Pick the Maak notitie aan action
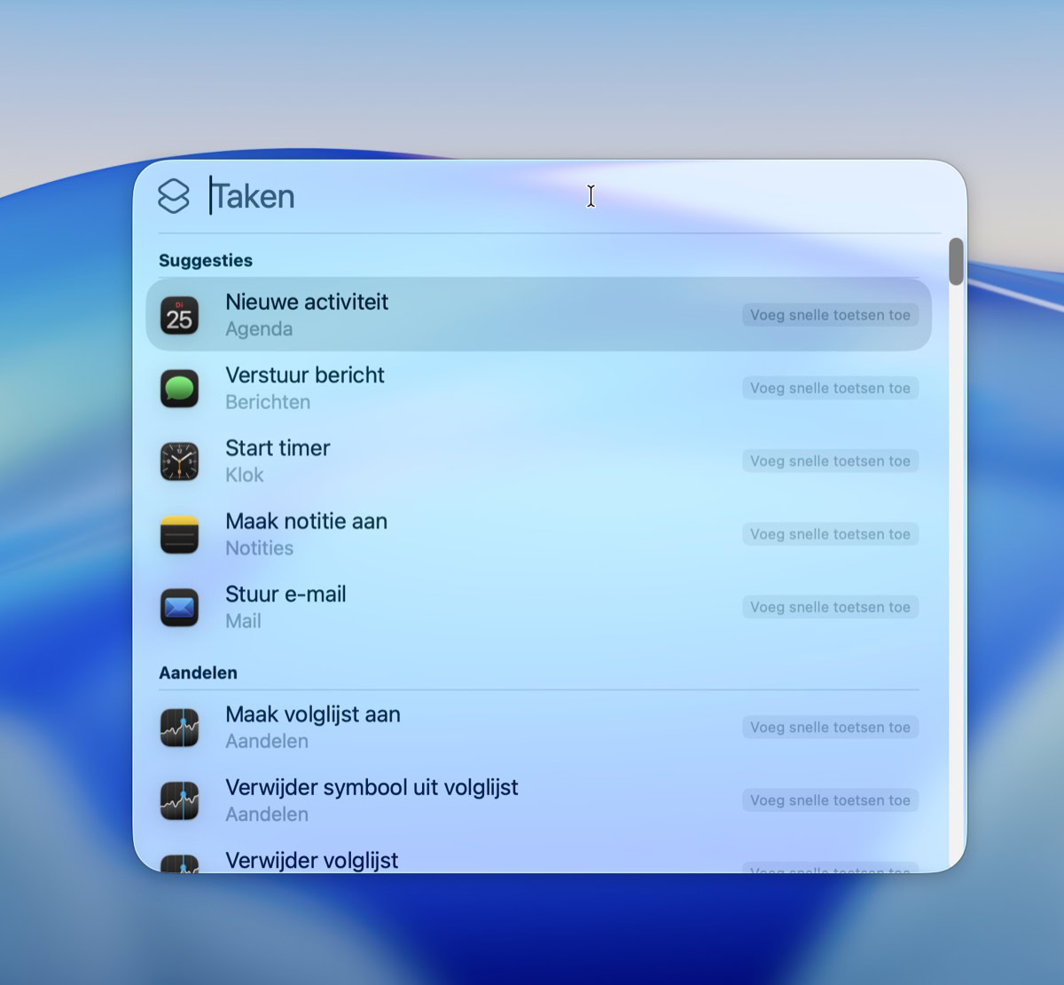The image size is (1064, 985). tap(306, 521)
